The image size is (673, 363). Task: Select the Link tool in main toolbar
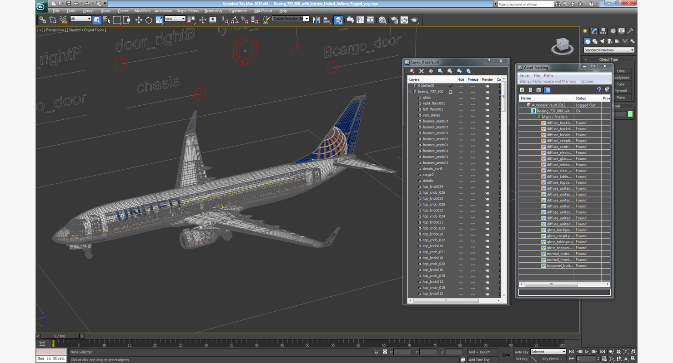point(42,20)
